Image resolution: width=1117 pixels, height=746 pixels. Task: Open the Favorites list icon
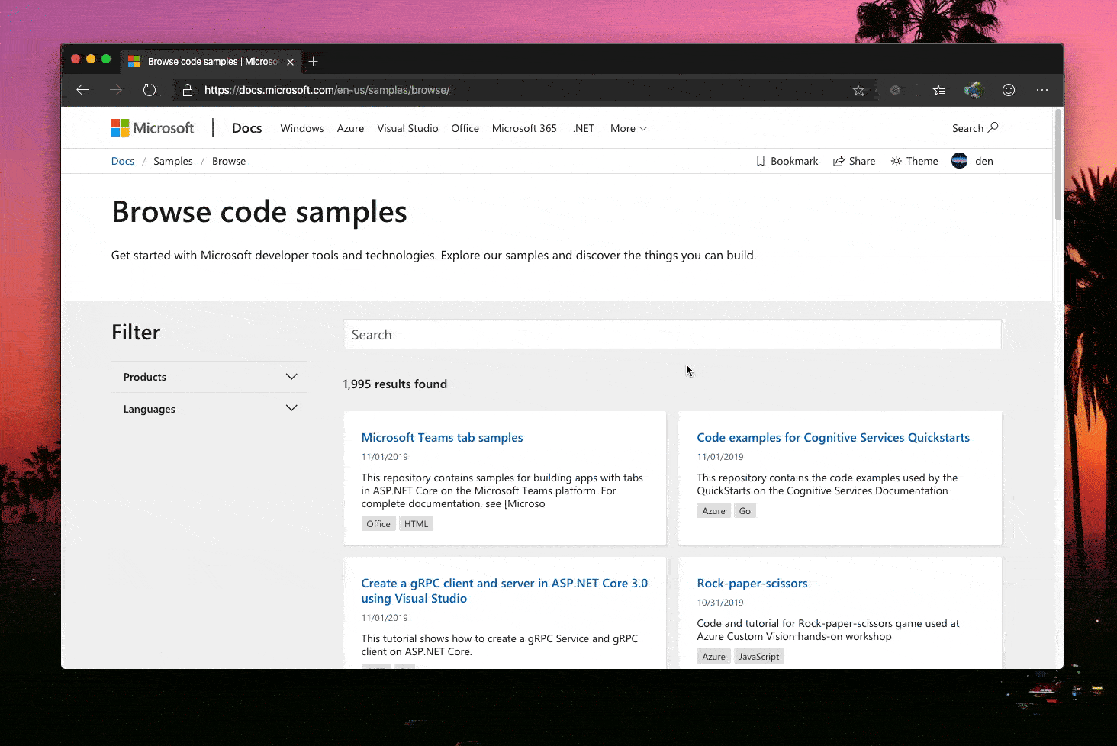[x=938, y=90]
